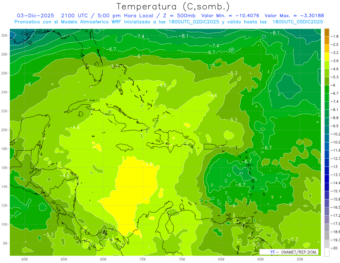Click the "Valor Max. = -3.30188" readout
Screen dimensions: 340x263
point(294,16)
